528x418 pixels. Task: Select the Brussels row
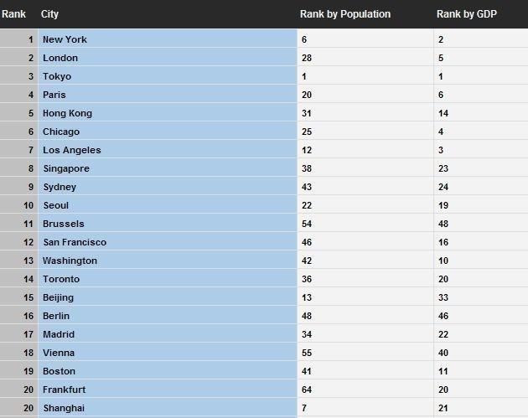[x=264, y=223]
